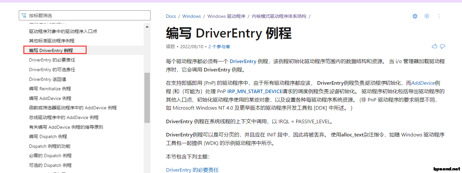Open DriverEntry 的必要责任 link in article body
The width and height of the screenshot is (462, 173).
coord(192,170)
